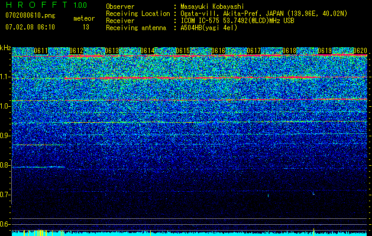Click the kHz axis unit label

coord(5,48)
